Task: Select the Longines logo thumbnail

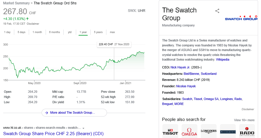Action: 208,131
